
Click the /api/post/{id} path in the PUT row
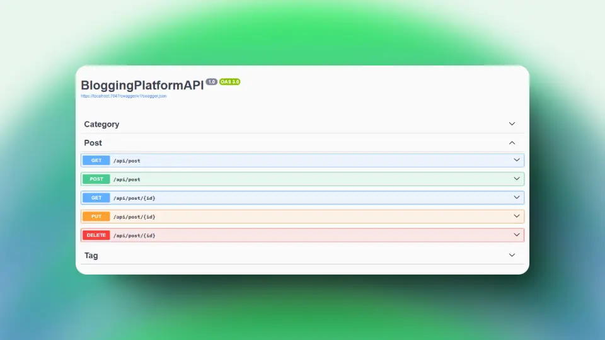pyautogui.click(x=134, y=217)
